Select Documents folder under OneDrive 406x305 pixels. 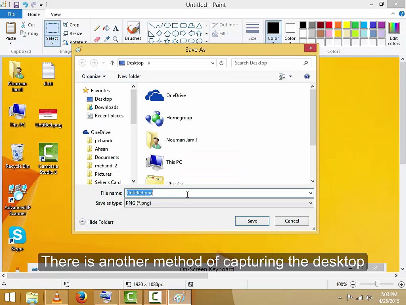(x=103, y=157)
